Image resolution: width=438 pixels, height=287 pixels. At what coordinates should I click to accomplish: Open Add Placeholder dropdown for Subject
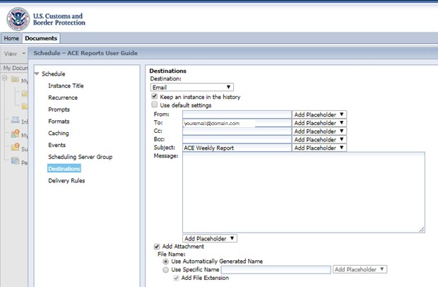319,148
